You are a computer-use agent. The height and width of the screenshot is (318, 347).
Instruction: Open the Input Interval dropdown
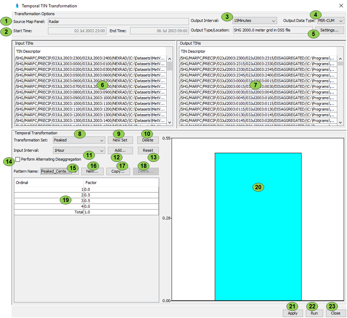pos(79,150)
